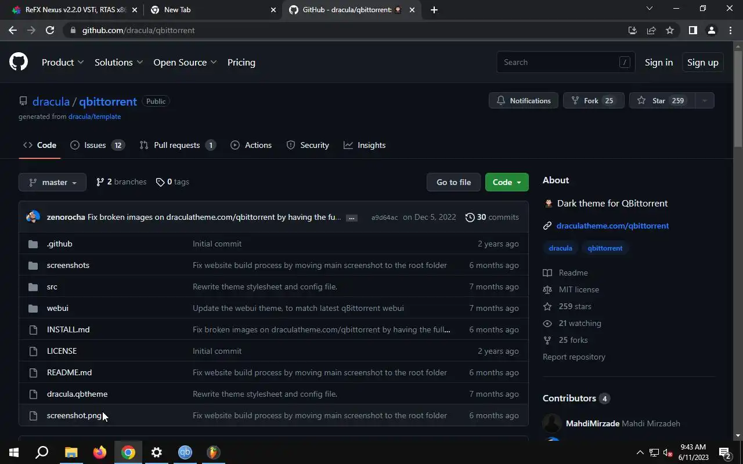Click the install app icon in address bar

pos(633,30)
